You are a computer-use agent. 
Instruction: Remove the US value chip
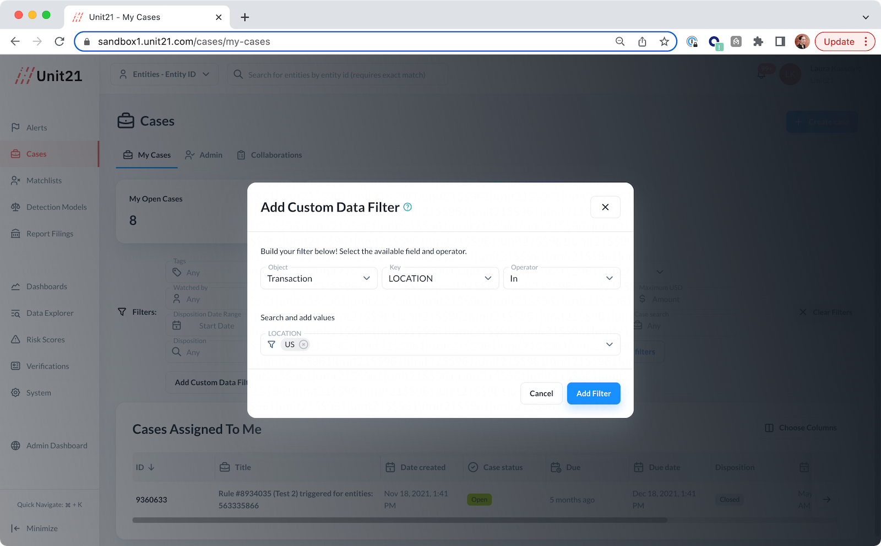pyautogui.click(x=303, y=344)
